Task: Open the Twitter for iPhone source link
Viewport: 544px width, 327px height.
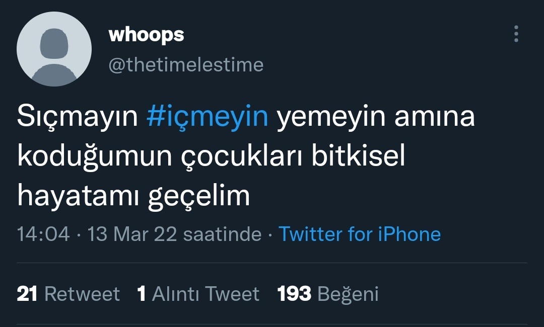Action: [359, 234]
